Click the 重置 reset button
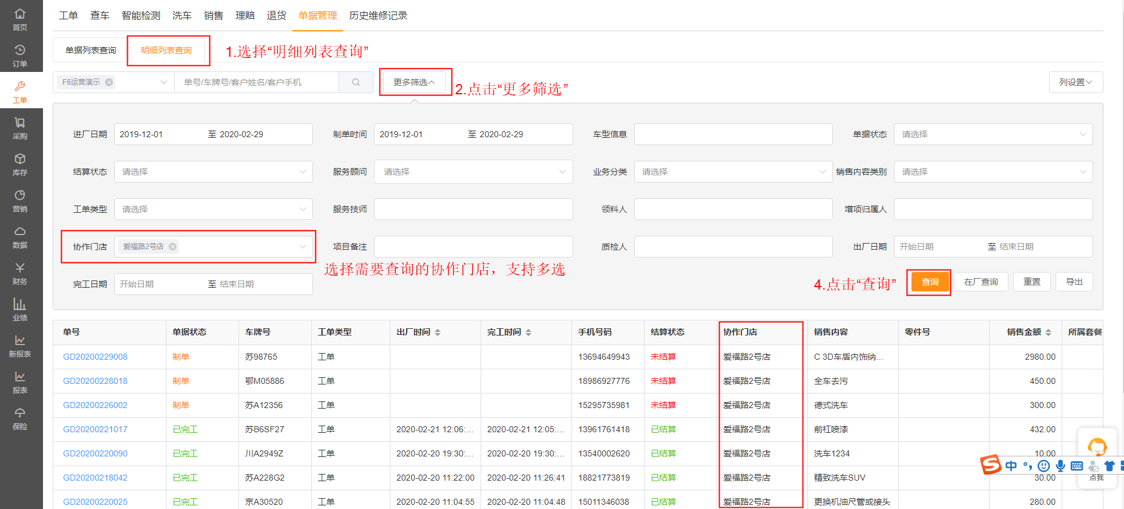 click(x=1032, y=282)
